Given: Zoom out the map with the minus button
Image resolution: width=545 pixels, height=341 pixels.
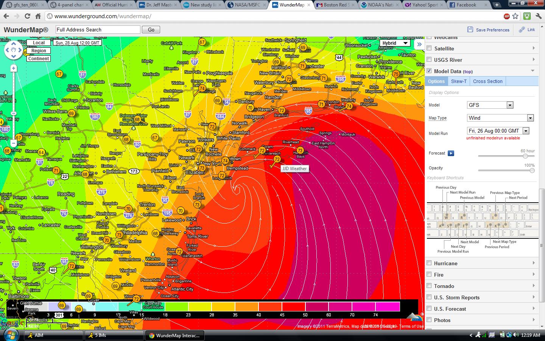Looking at the screenshot, I should [14, 144].
